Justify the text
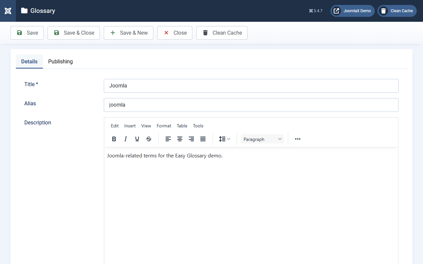 click(203, 139)
